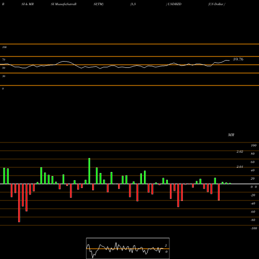Image resolution: width=259 pixels, height=259 pixels.
Task: Click the '2' label in mini chart
Action: click(x=166, y=246)
